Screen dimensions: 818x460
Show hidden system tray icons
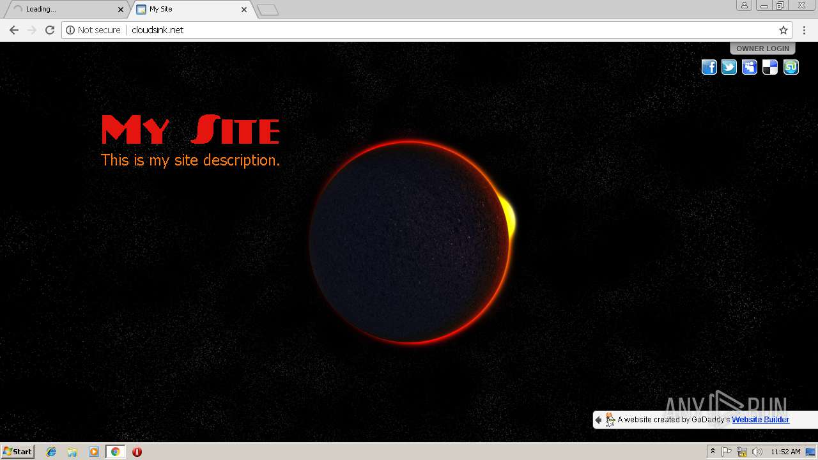pos(713,452)
